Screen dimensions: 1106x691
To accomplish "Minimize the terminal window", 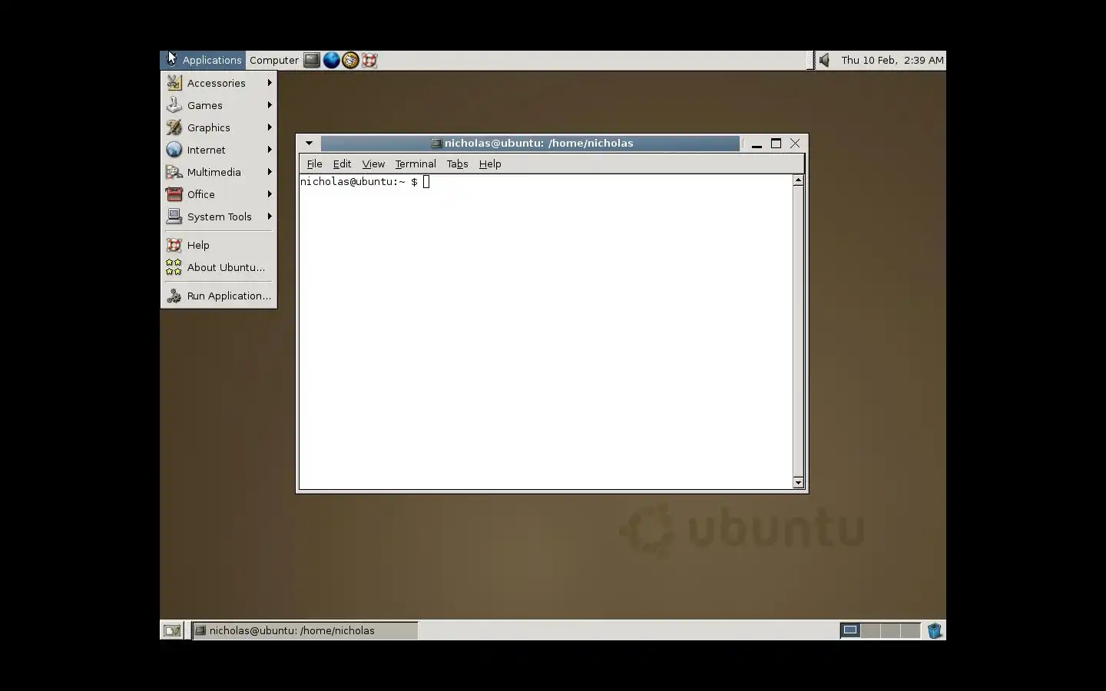I will coord(757,144).
